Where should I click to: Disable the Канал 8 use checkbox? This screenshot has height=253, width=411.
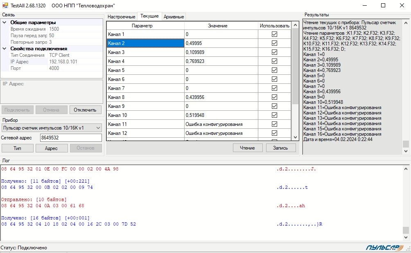click(274, 97)
